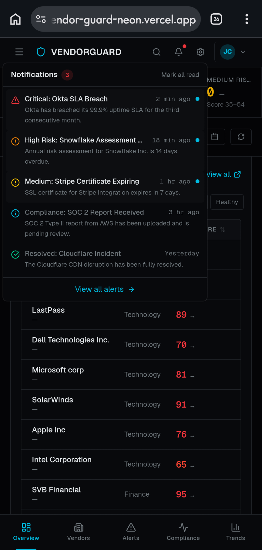Switch to the Compliance bottom tab
Viewport: 262px width, 550px height.
(183, 532)
